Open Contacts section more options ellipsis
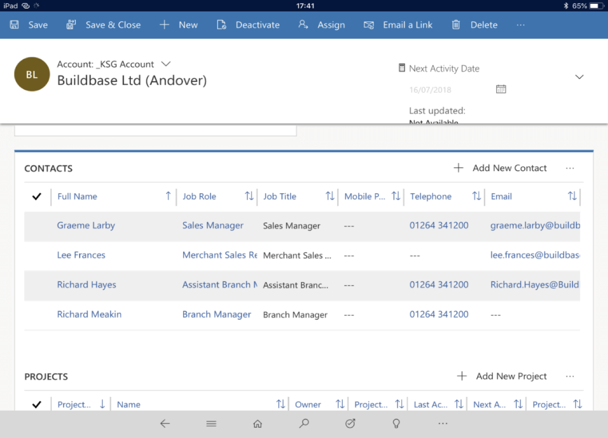 click(570, 168)
